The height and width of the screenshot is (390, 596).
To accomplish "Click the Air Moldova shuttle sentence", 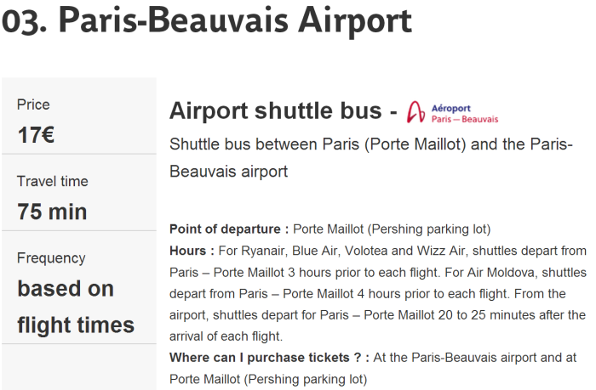I will click(377, 283).
